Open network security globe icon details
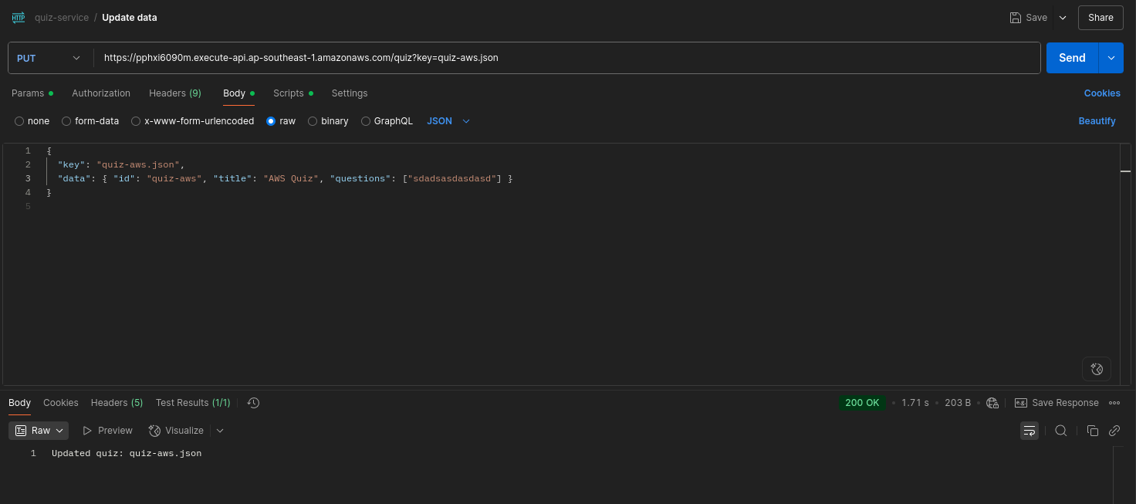 tap(992, 403)
